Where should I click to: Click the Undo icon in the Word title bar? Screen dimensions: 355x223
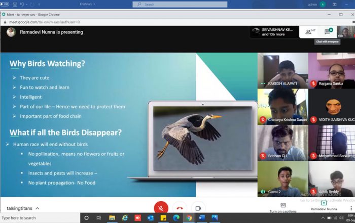[x=22, y=4]
